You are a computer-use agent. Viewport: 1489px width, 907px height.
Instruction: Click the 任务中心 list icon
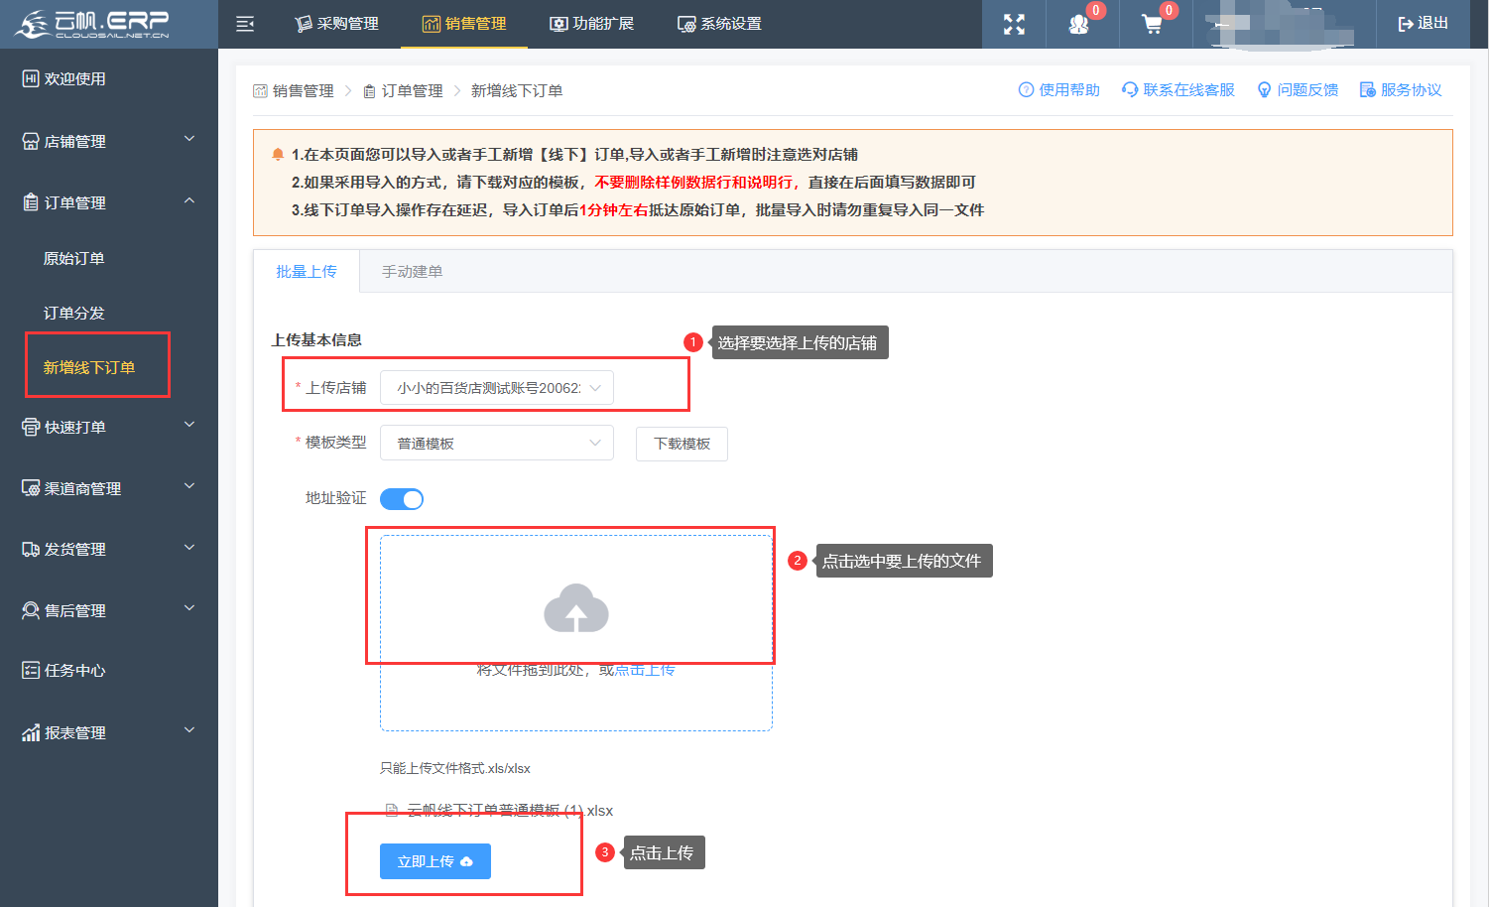point(31,670)
